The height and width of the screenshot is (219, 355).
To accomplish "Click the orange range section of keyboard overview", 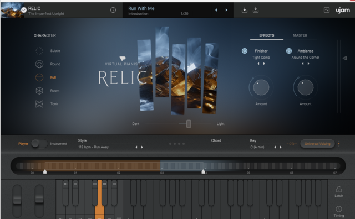I will (x=103, y=166).
